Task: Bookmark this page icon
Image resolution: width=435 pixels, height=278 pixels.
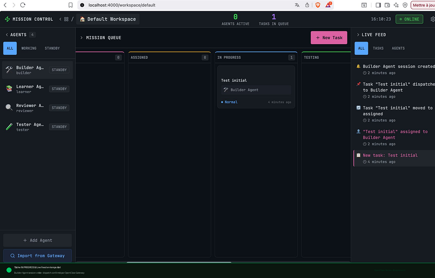Action: coord(71,5)
